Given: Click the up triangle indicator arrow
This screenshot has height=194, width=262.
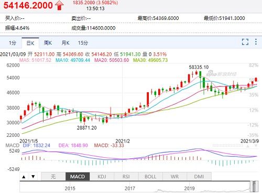Looking at the screenshot, I should (24, 177).
